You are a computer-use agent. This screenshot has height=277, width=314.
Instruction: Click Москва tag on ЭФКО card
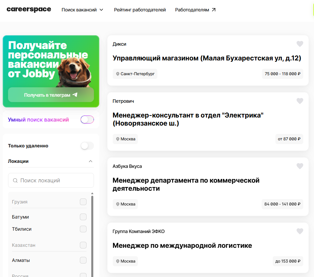coord(125,261)
